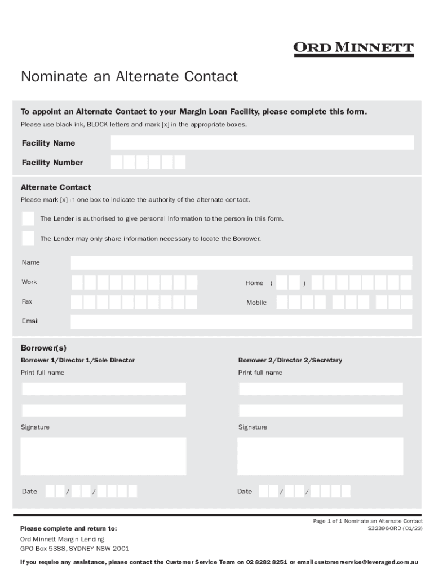
Task: Click the first Work phone digit box
Action: click(77, 282)
